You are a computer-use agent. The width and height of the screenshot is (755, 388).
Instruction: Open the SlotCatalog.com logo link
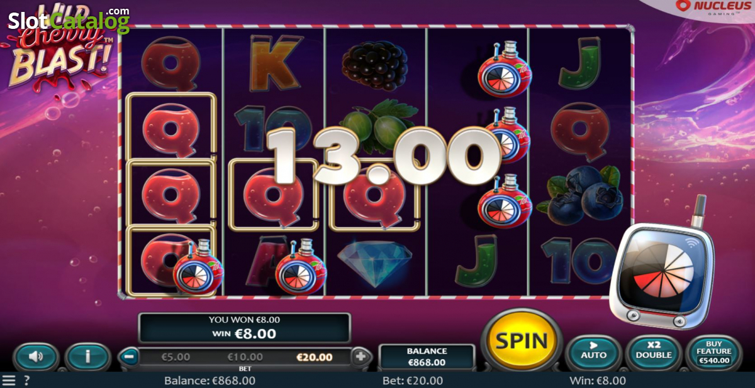tap(69, 20)
